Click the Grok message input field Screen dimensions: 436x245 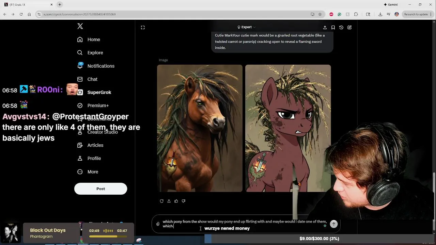(245, 224)
